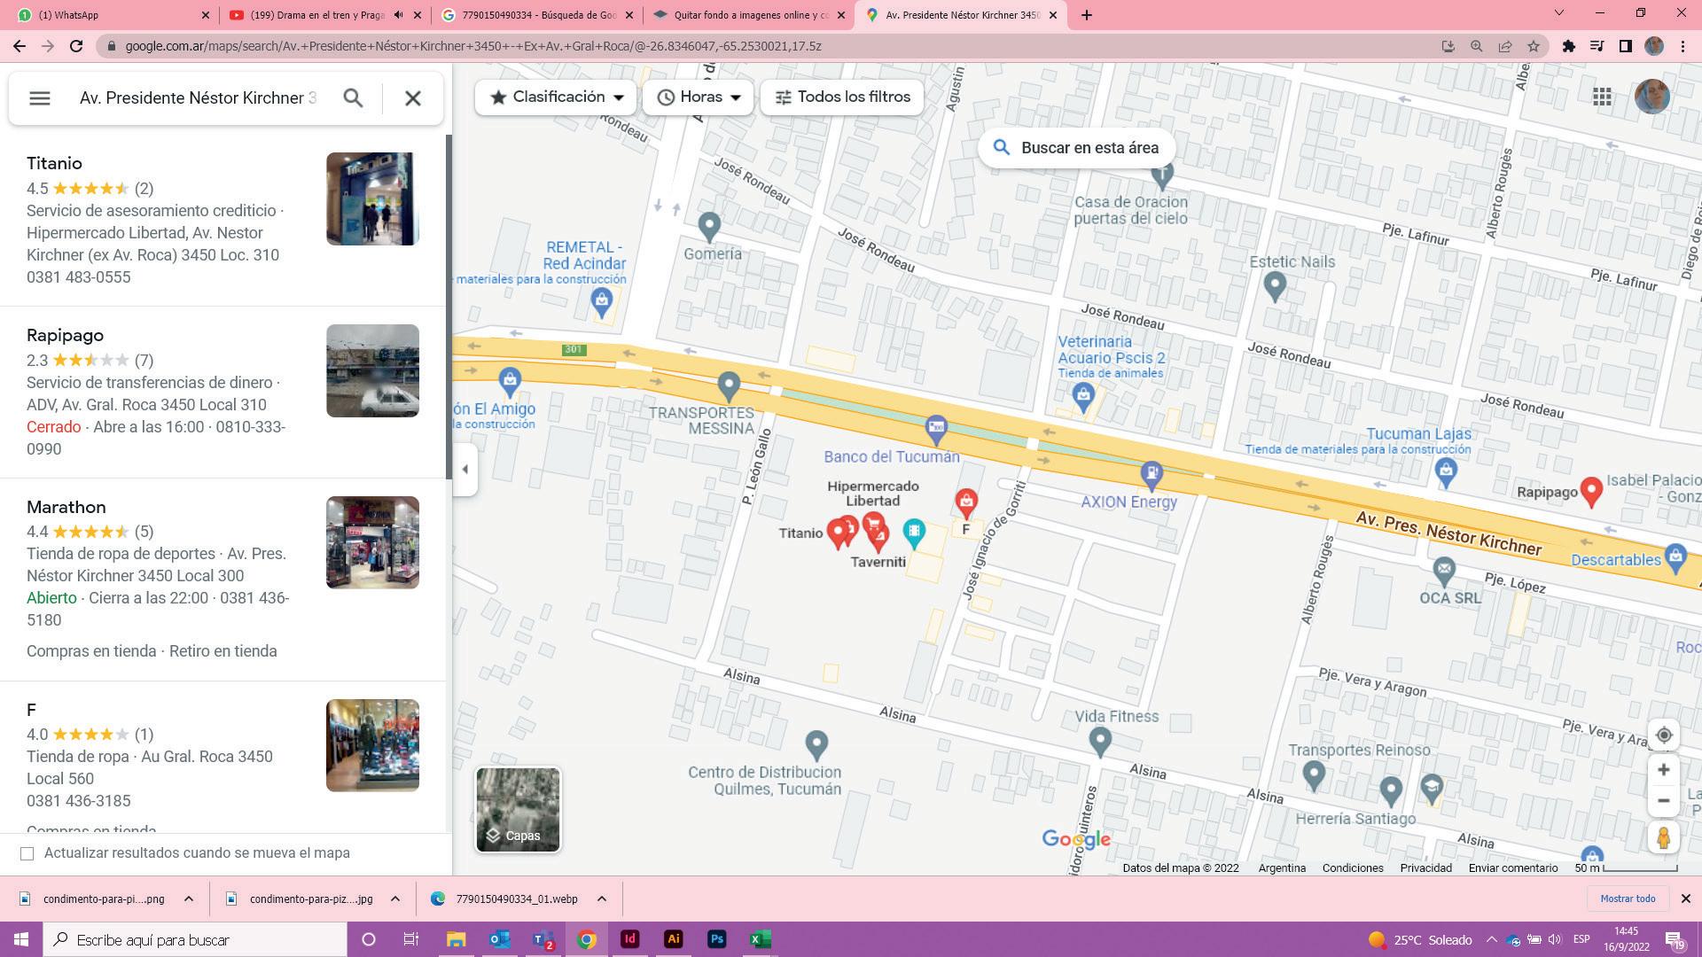Expand options for condimento-para-pi png download
The image size is (1702, 957).
[x=189, y=899]
